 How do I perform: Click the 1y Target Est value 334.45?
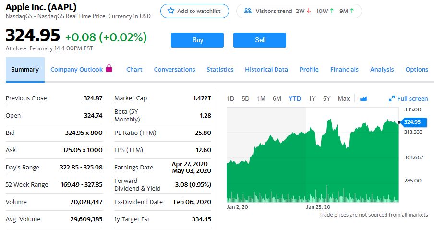click(202, 219)
